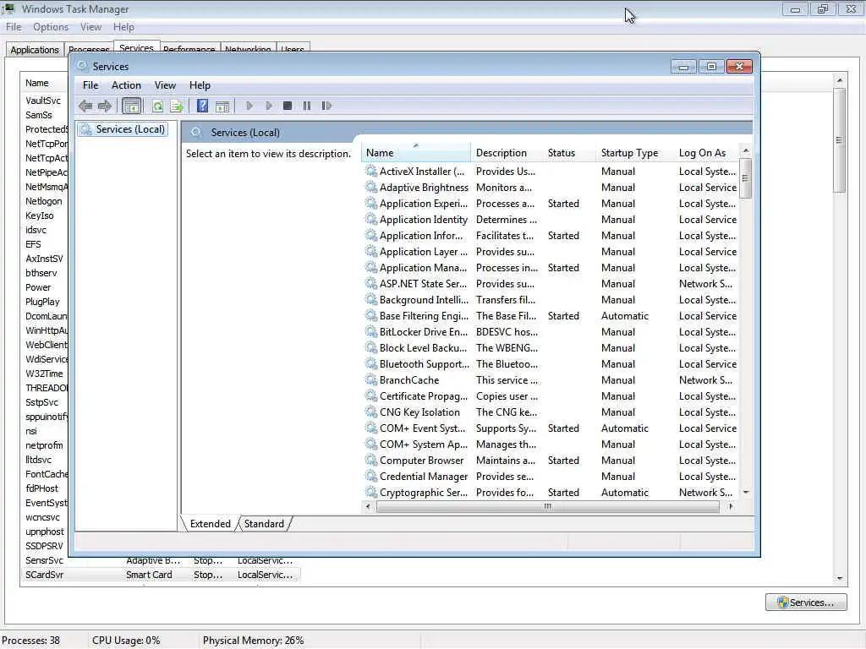The height and width of the screenshot is (649, 866).
Task: Click the Pause Service icon
Action: pyautogui.click(x=307, y=106)
